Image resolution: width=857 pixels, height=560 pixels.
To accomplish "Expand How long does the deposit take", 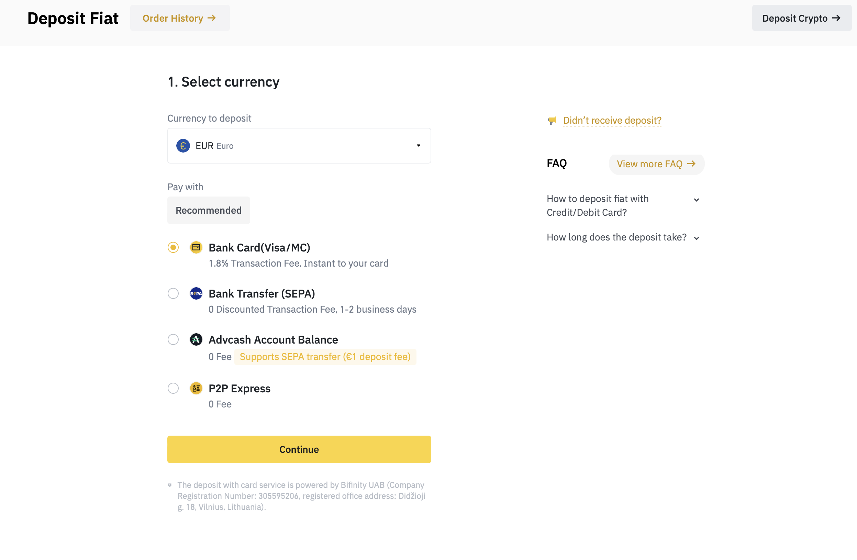I will (623, 237).
